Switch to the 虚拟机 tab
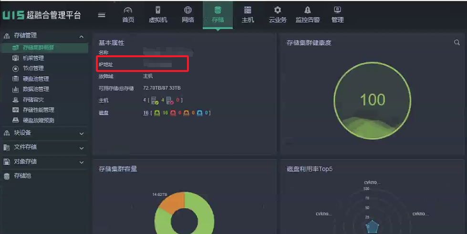467x234 pixels. (158, 15)
